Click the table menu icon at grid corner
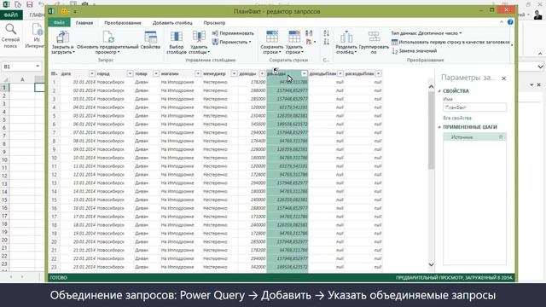 (54, 73)
